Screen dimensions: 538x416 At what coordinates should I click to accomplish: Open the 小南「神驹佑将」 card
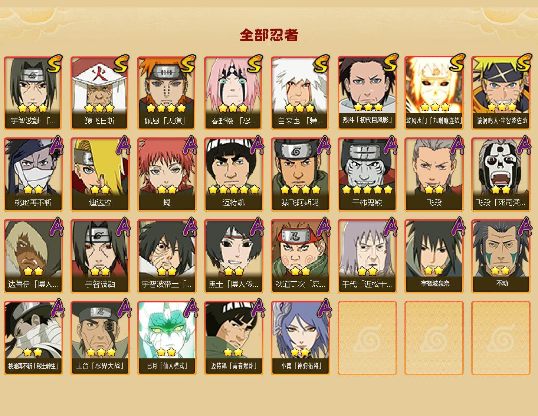tap(301, 338)
